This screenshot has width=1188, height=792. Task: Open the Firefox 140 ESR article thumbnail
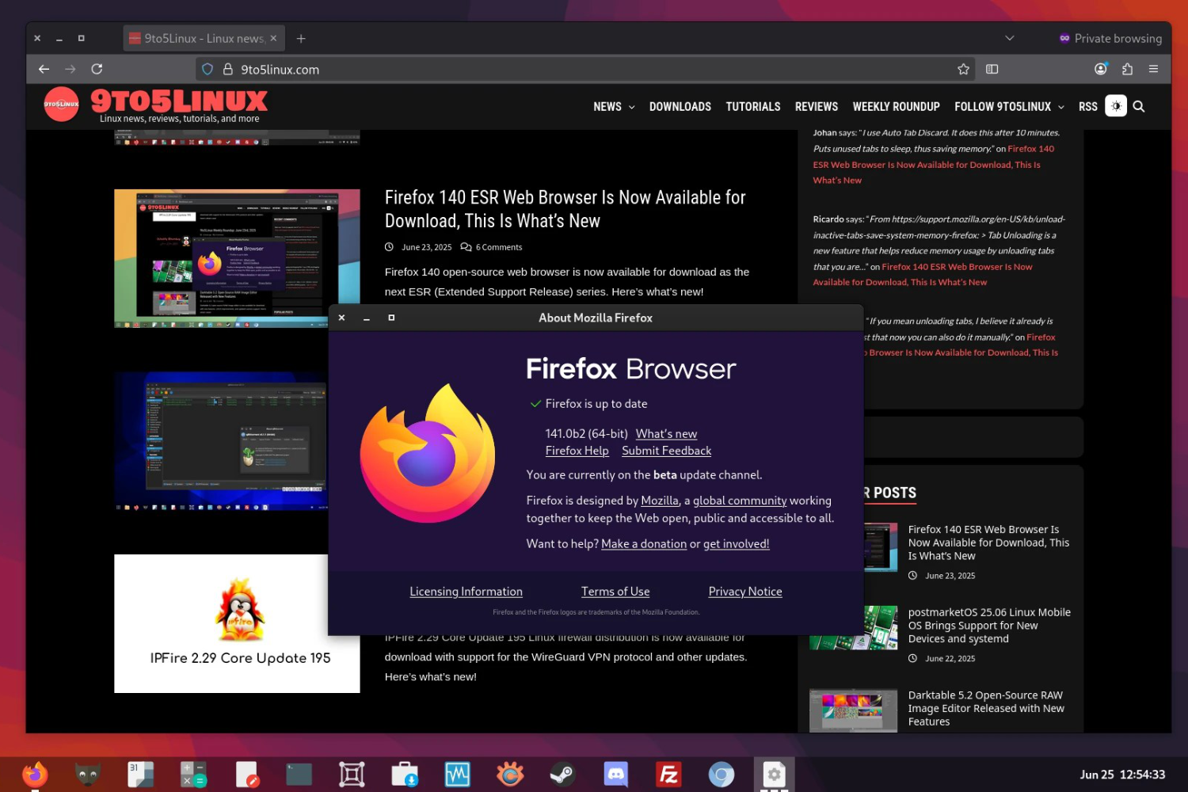pyautogui.click(x=237, y=258)
